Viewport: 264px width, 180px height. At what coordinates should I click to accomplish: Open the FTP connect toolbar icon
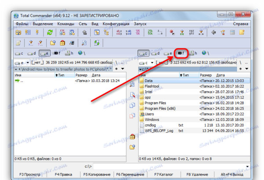tap(62, 32)
